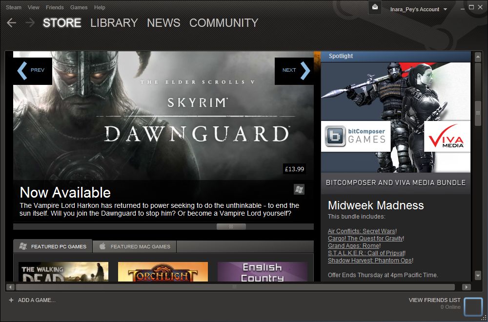
Task: Click the vertical scrollbar down arrow
Action: point(478,277)
